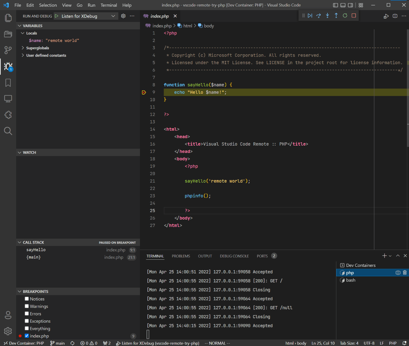Open Manage gear in activity bar
409x346 pixels.
point(8,331)
